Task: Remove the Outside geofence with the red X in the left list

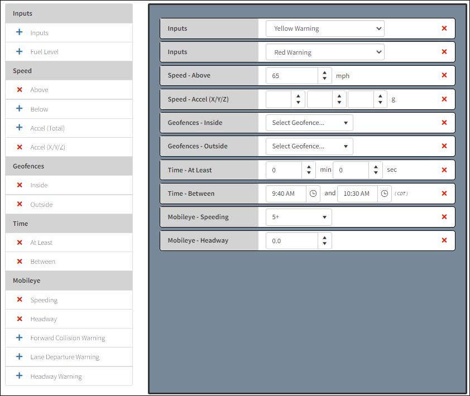Action: coord(20,204)
